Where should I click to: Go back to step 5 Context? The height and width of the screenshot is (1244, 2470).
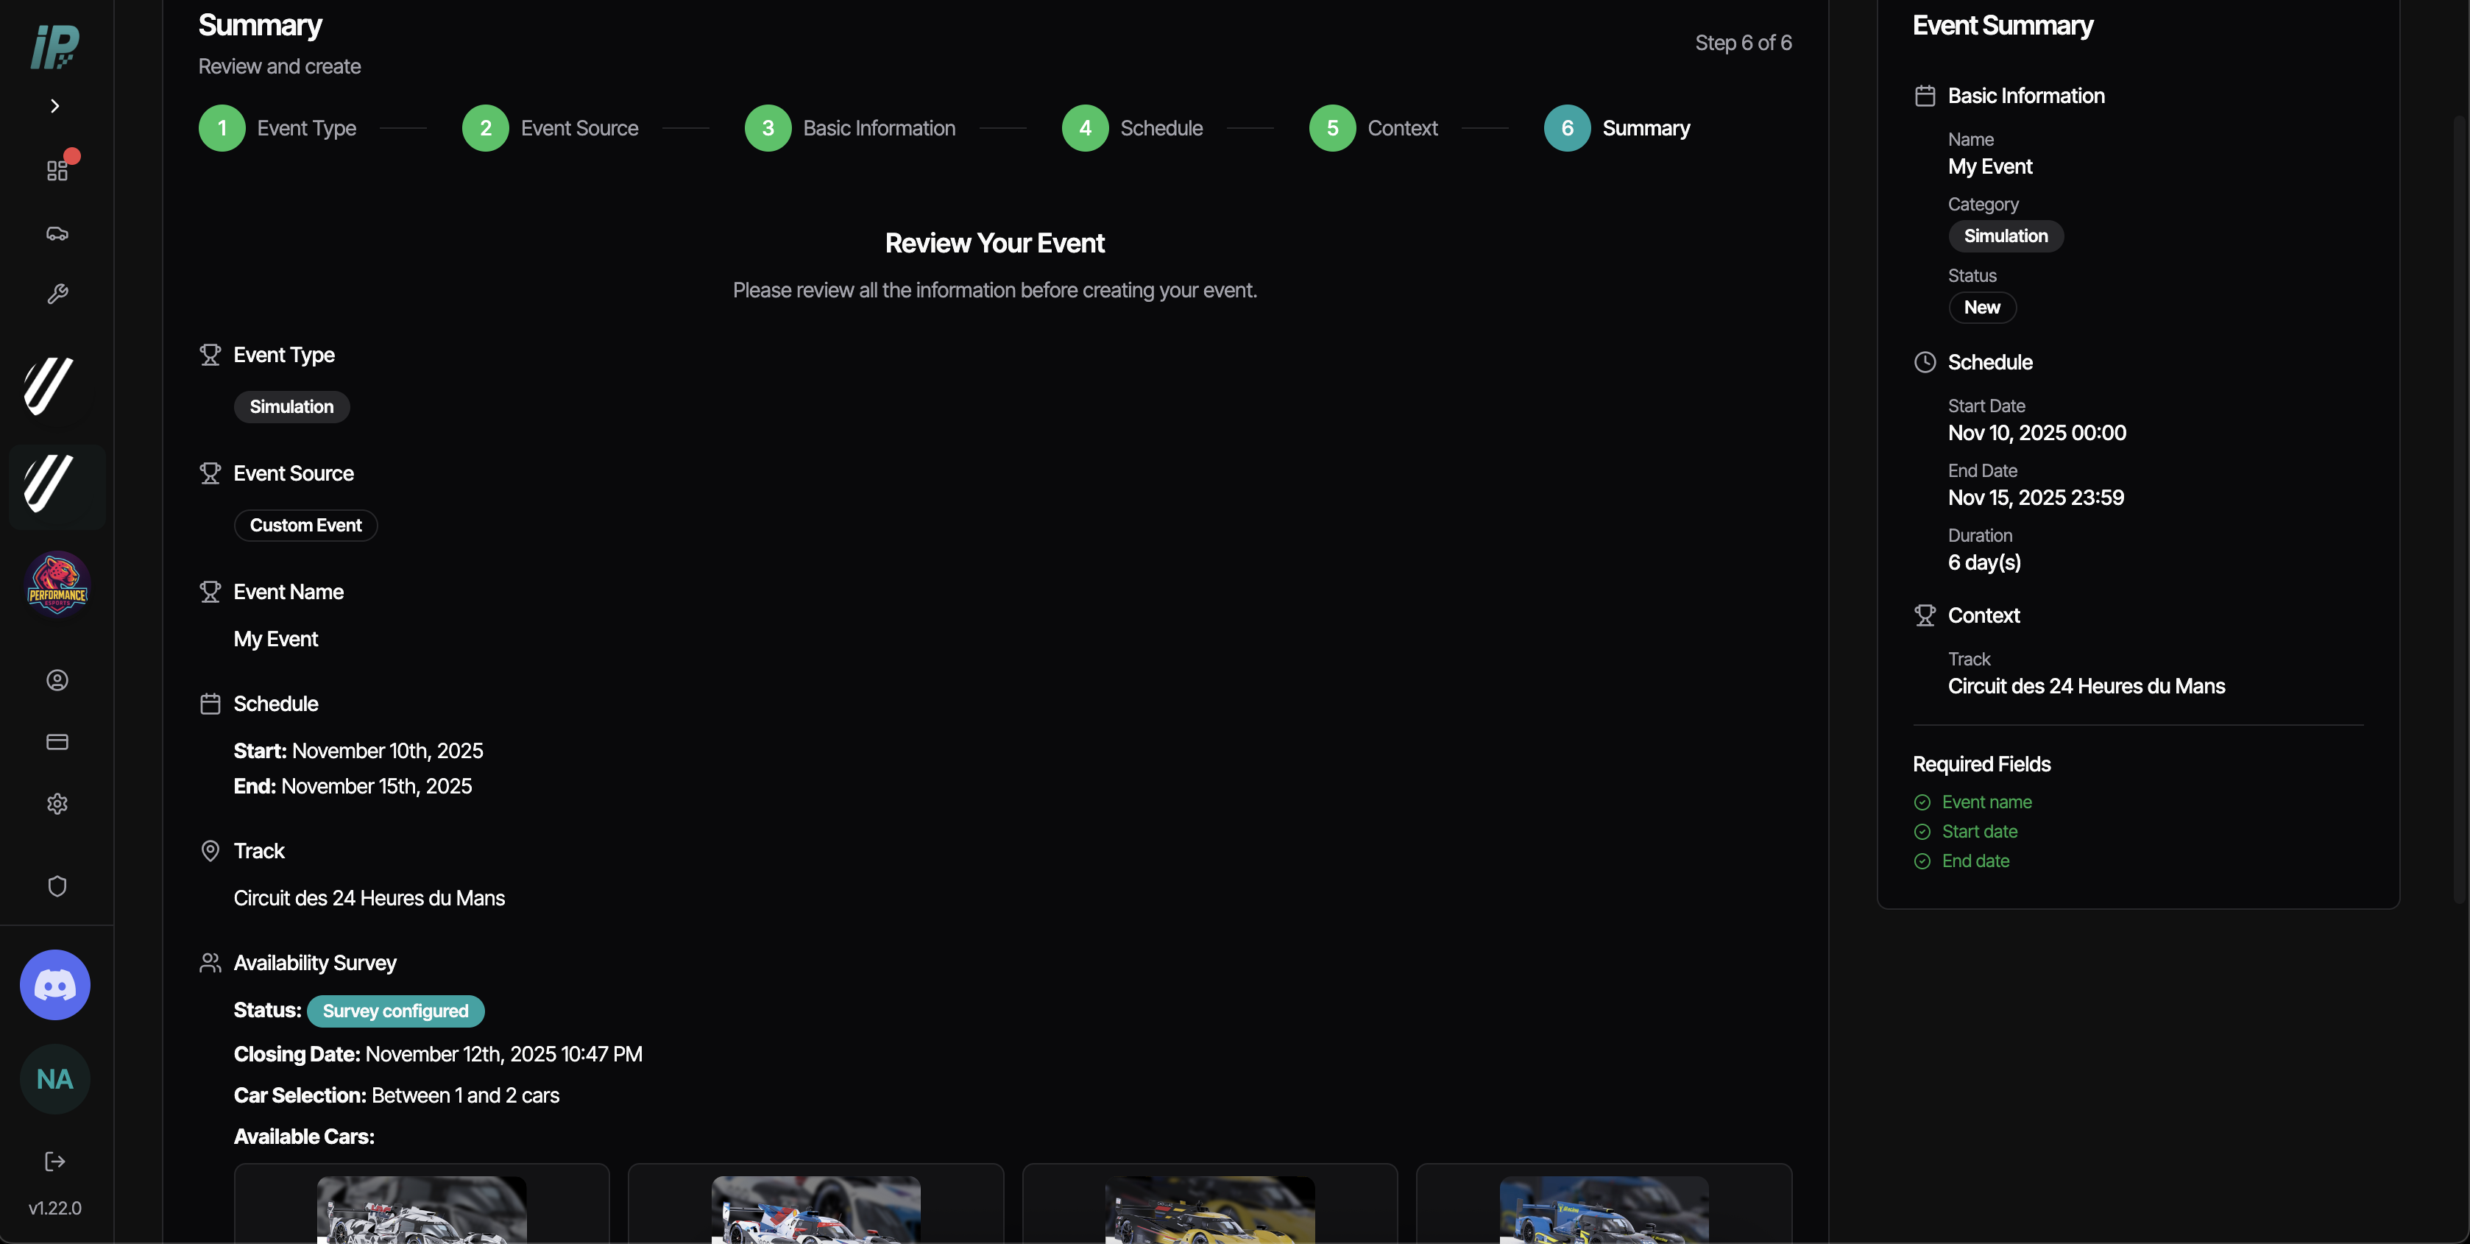(x=1373, y=127)
